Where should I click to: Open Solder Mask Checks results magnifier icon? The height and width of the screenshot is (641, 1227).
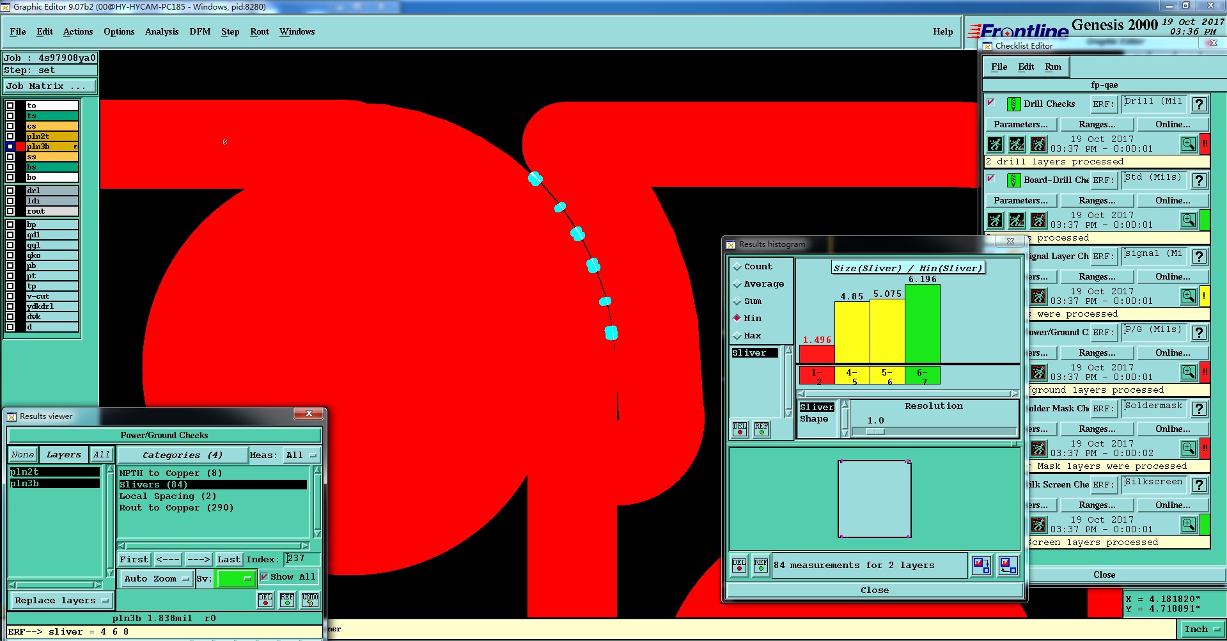click(1188, 448)
